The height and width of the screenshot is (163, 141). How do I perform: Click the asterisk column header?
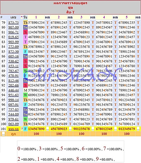(x=22, y=17)
